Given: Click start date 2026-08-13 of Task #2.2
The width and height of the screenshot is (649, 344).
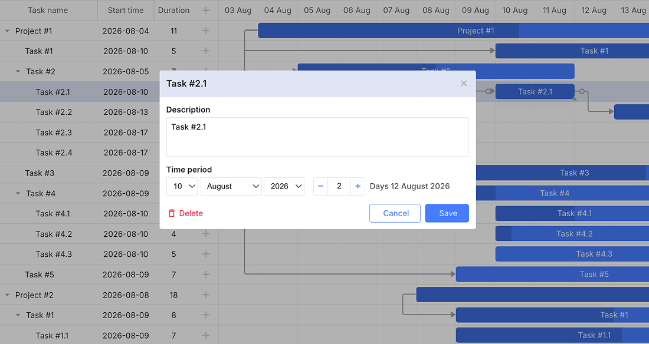Looking at the screenshot, I should [x=126, y=112].
